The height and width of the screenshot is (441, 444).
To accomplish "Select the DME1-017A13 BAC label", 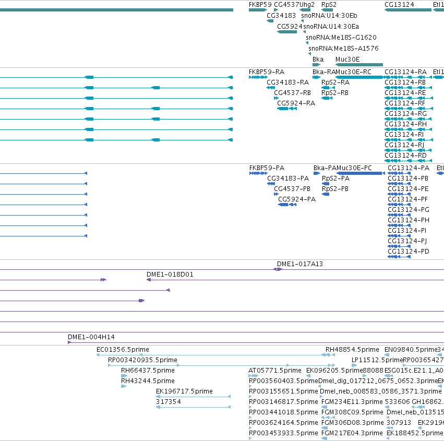I will click(x=300, y=264).
